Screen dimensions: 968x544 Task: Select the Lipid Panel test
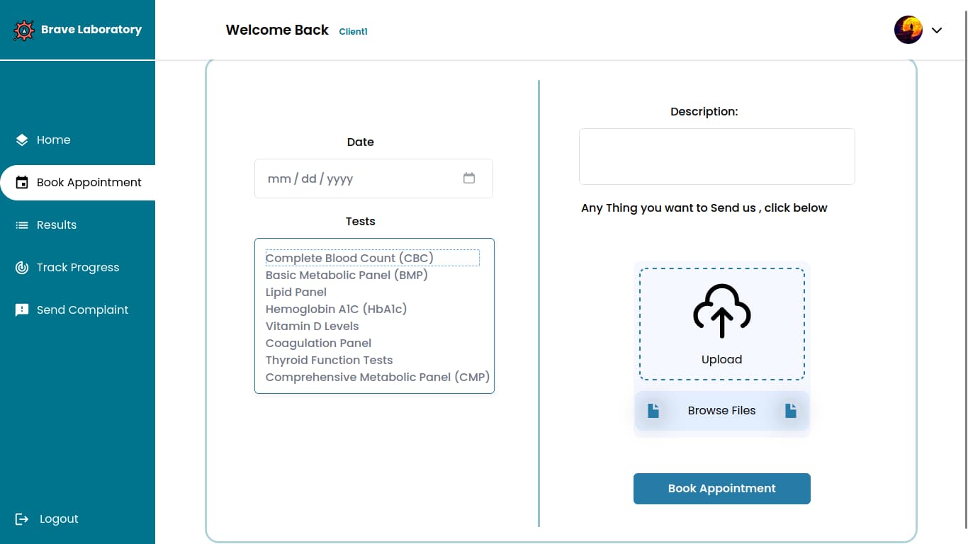click(296, 292)
